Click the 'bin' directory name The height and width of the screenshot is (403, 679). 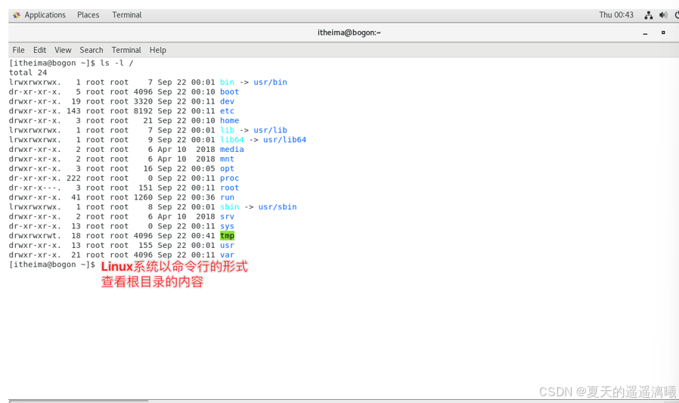(227, 82)
